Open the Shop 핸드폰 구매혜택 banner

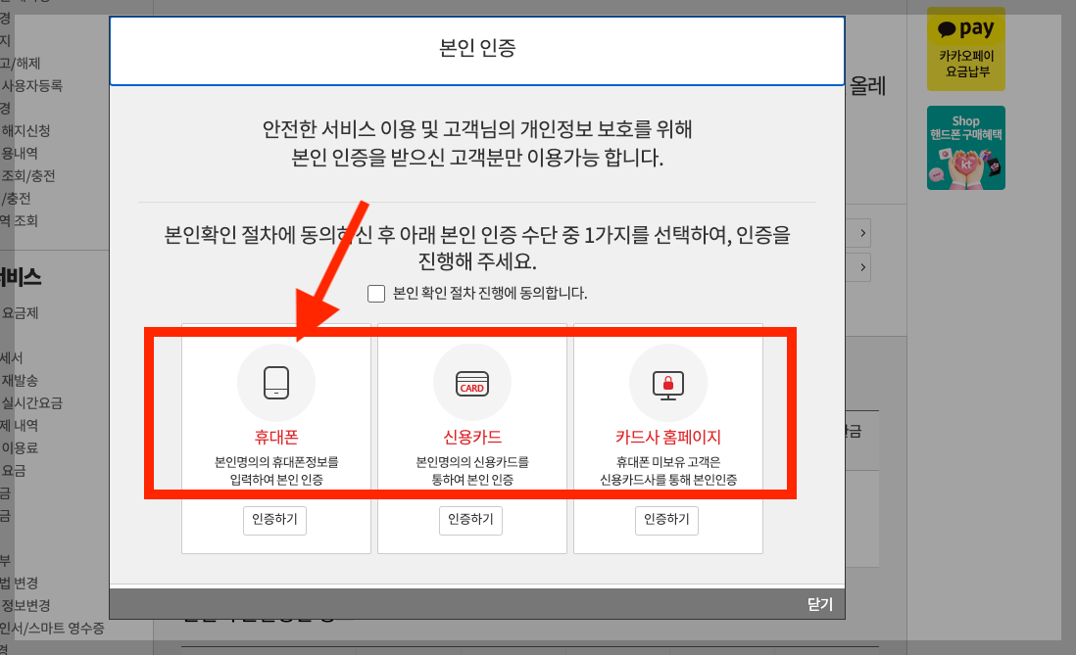[x=965, y=148]
